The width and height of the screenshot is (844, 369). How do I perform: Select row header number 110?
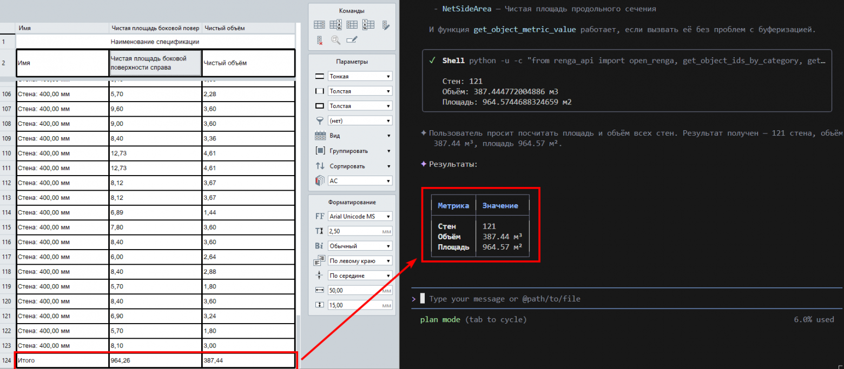7,153
